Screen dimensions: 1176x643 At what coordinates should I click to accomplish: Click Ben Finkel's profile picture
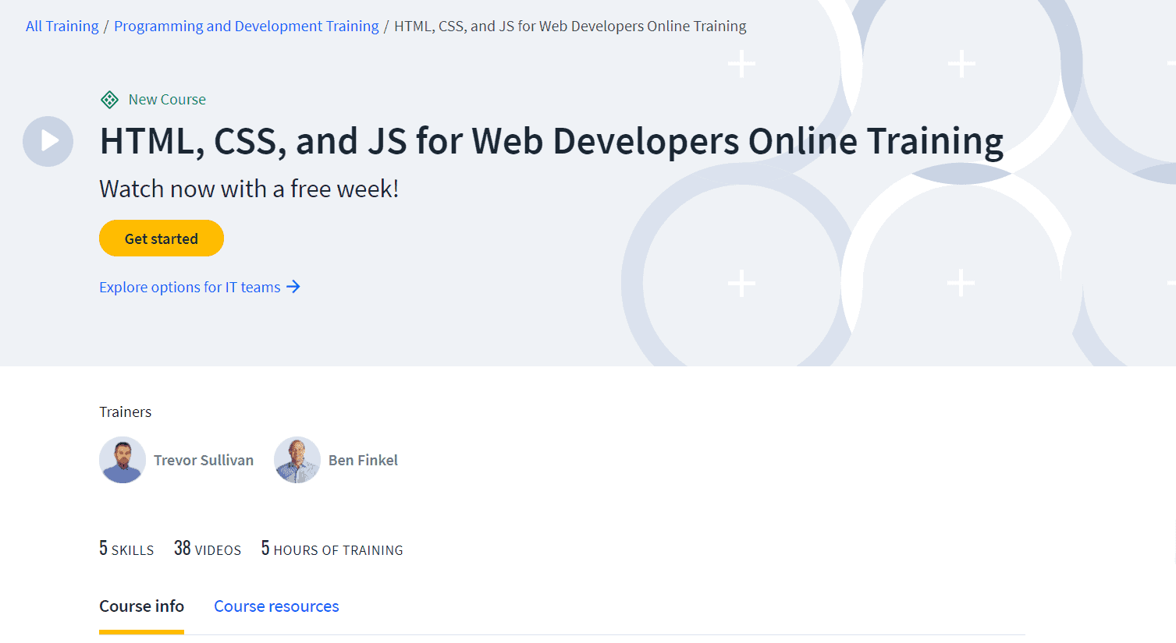tap(297, 460)
